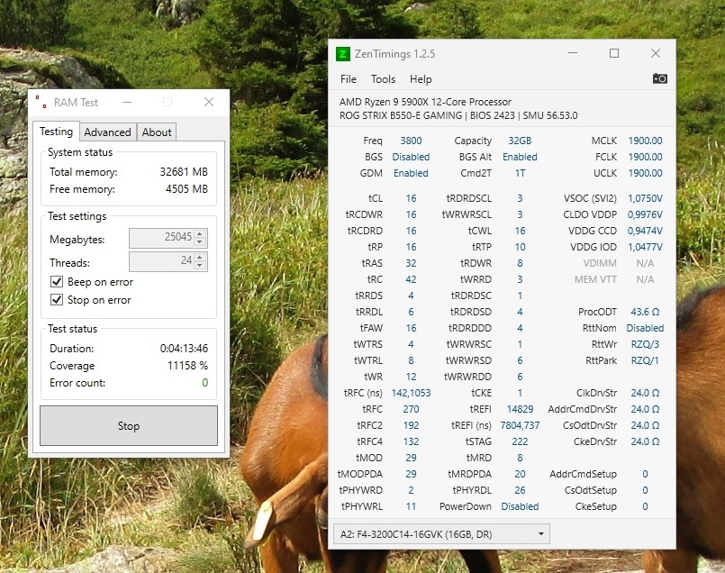Click the Duration value 0:04:13:46
Image resolution: width=725 pixels, height=573 pixels.
(x=184, y=349)
